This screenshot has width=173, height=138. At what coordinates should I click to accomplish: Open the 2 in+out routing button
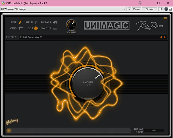pyautogui.click(x=149, y=9)
